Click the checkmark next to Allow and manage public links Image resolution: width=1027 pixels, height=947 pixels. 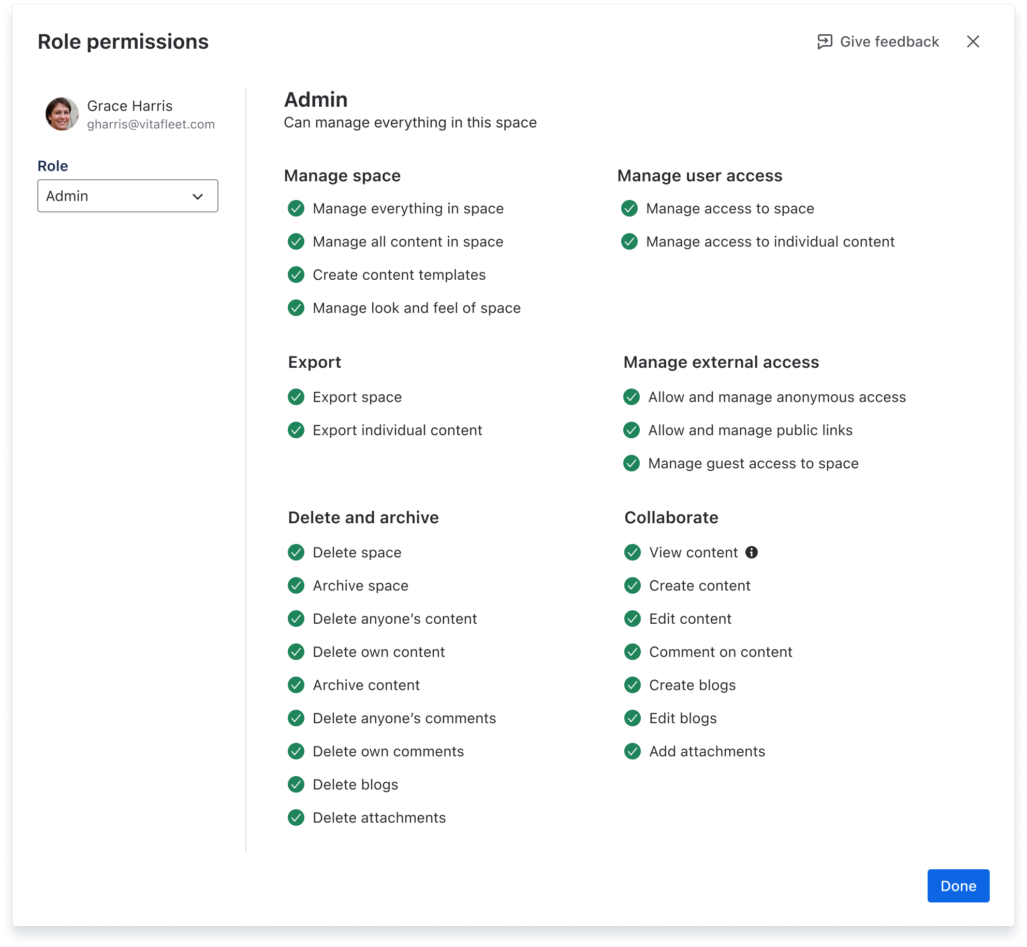(632, 430)
